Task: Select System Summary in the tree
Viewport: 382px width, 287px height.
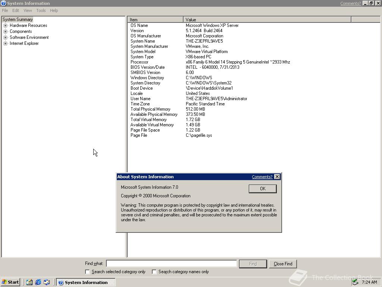Action: coord(18,19)
